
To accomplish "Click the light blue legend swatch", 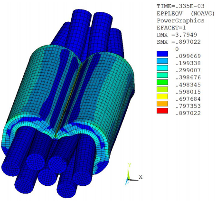I will pyautogui.click(x=162, y=61).
